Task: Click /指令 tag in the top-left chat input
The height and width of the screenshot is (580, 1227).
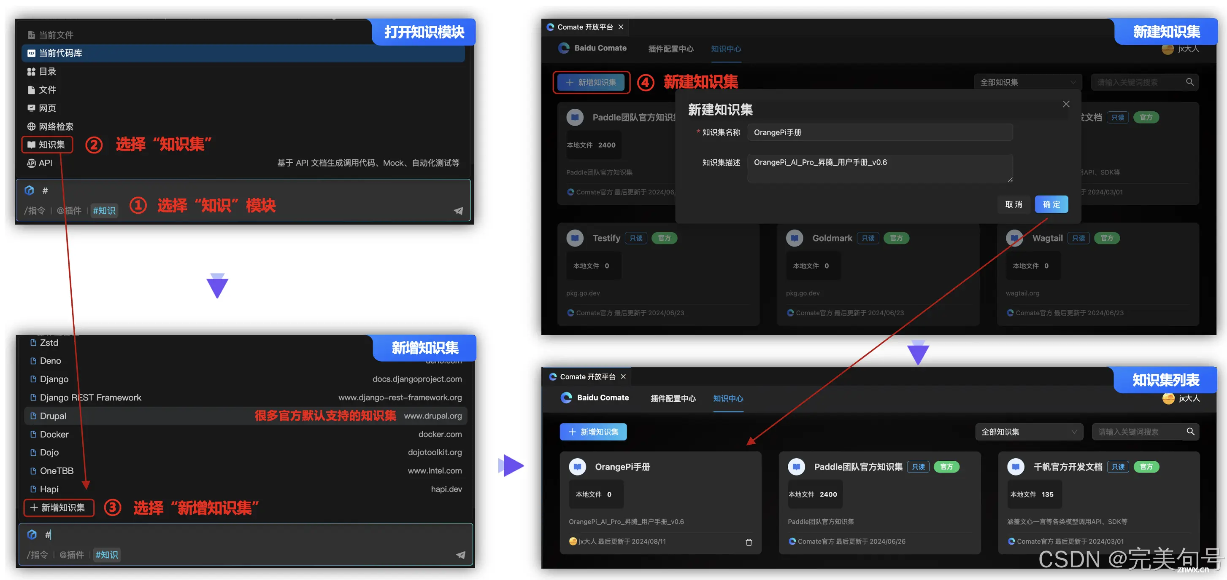Action: [x=35, y=210]
